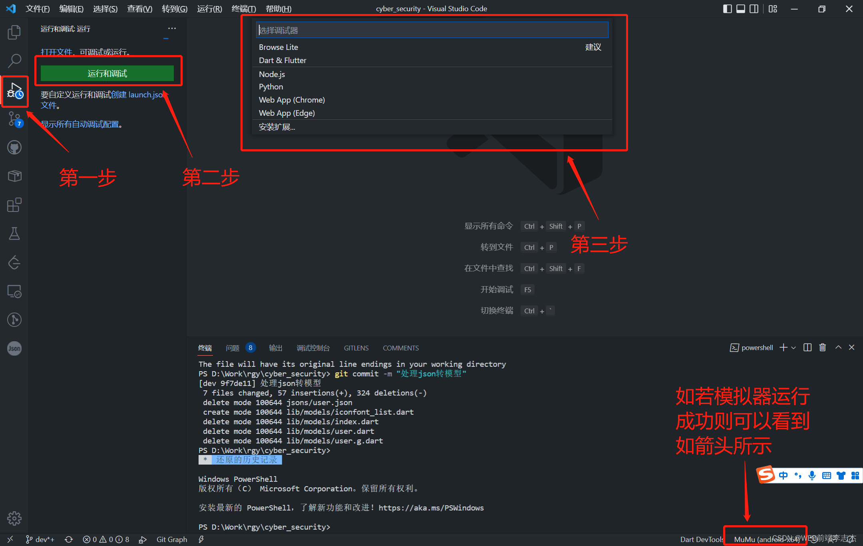
Task: Select Python debugger
Action: pos(432,87)
